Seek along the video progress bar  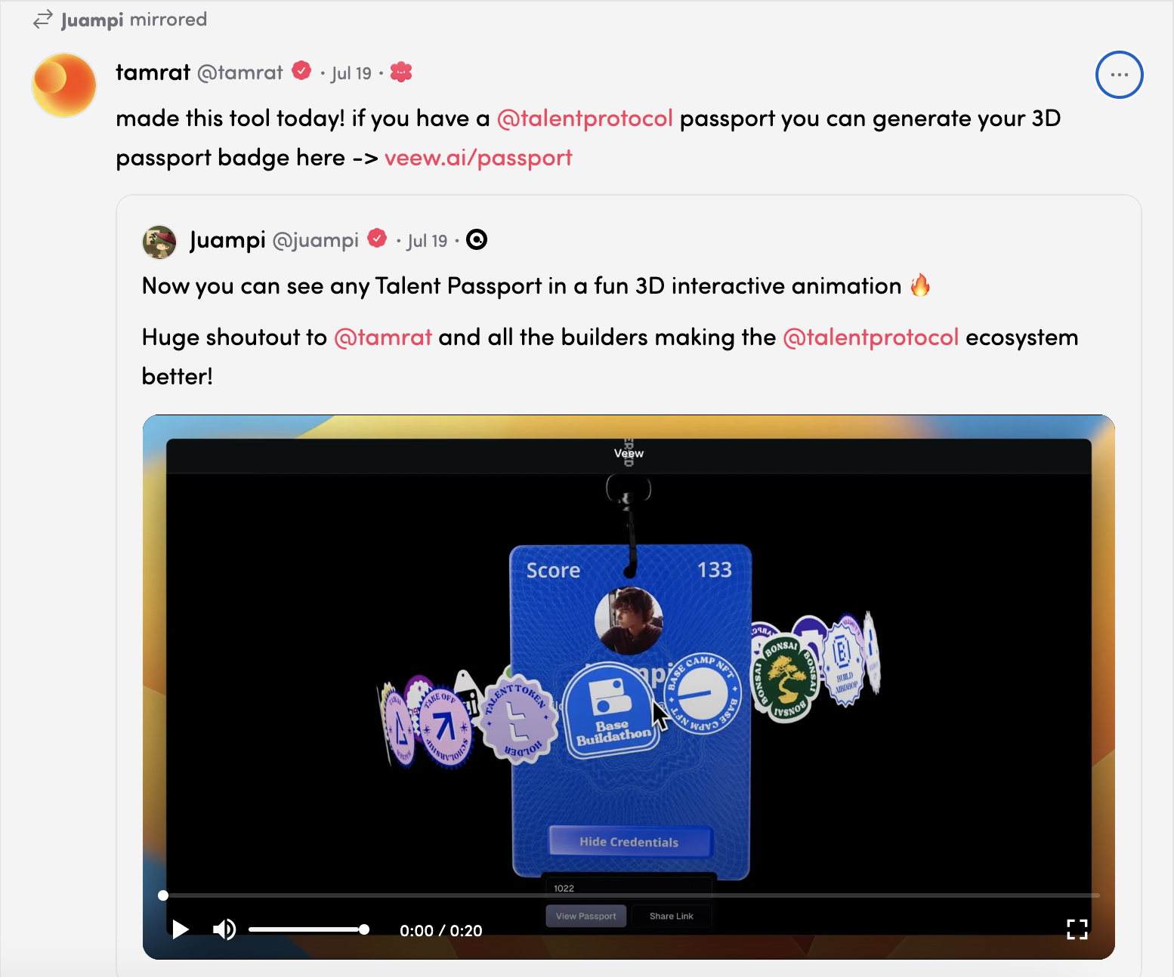pos(629,895)
